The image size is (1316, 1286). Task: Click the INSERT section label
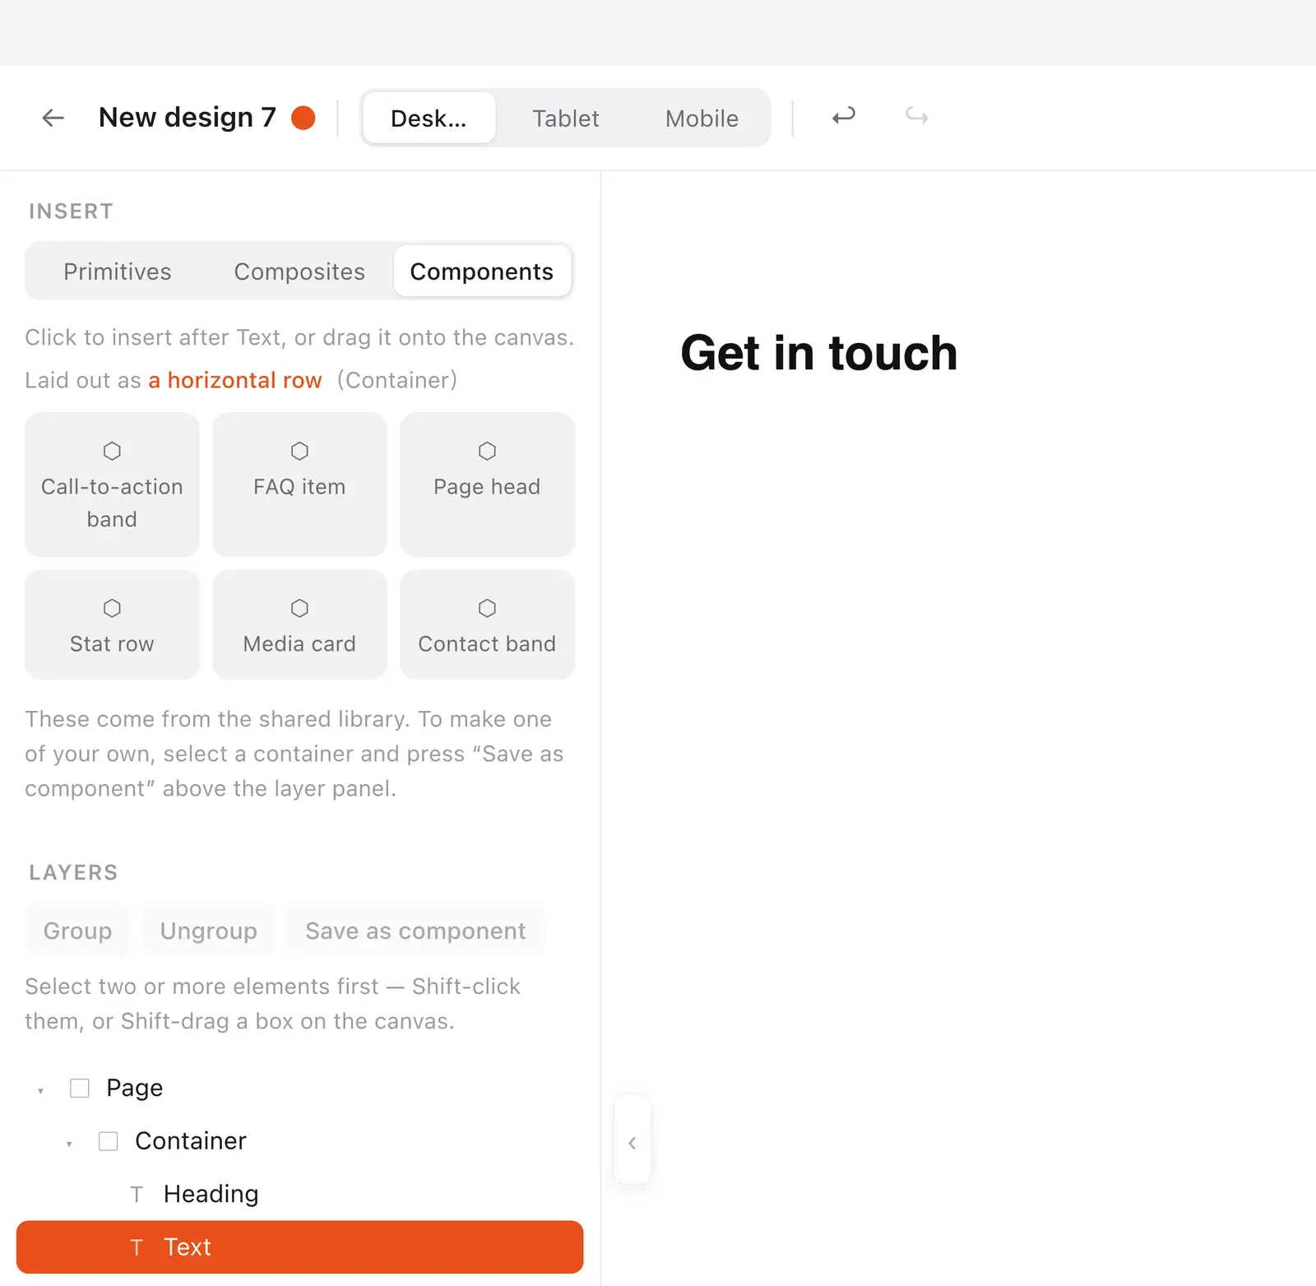(72, 211)
